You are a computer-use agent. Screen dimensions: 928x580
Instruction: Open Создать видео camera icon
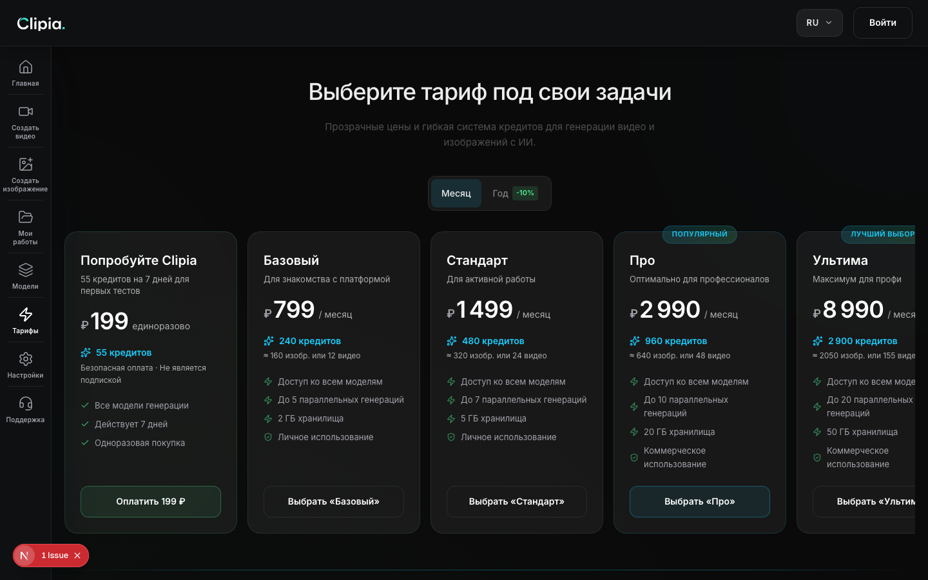point(25,111)
